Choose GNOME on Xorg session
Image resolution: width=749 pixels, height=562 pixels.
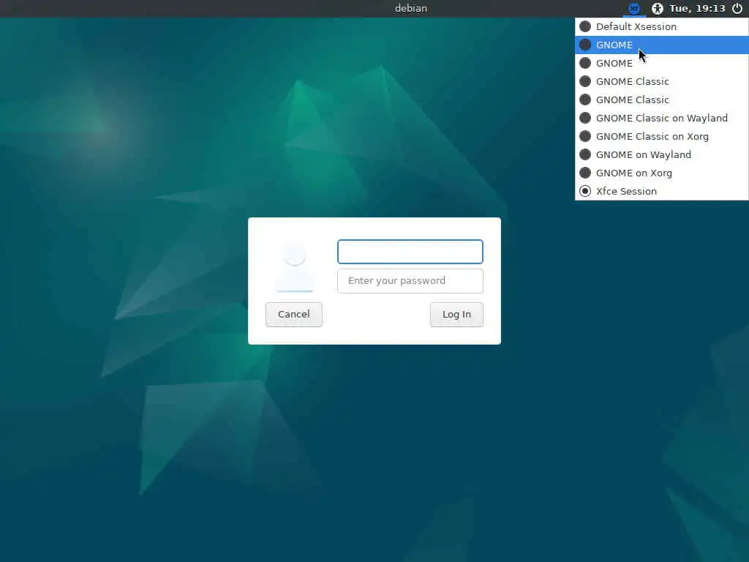pos(661,173)
